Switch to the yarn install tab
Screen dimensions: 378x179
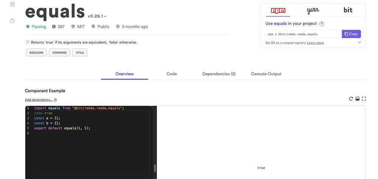[313, 10]
